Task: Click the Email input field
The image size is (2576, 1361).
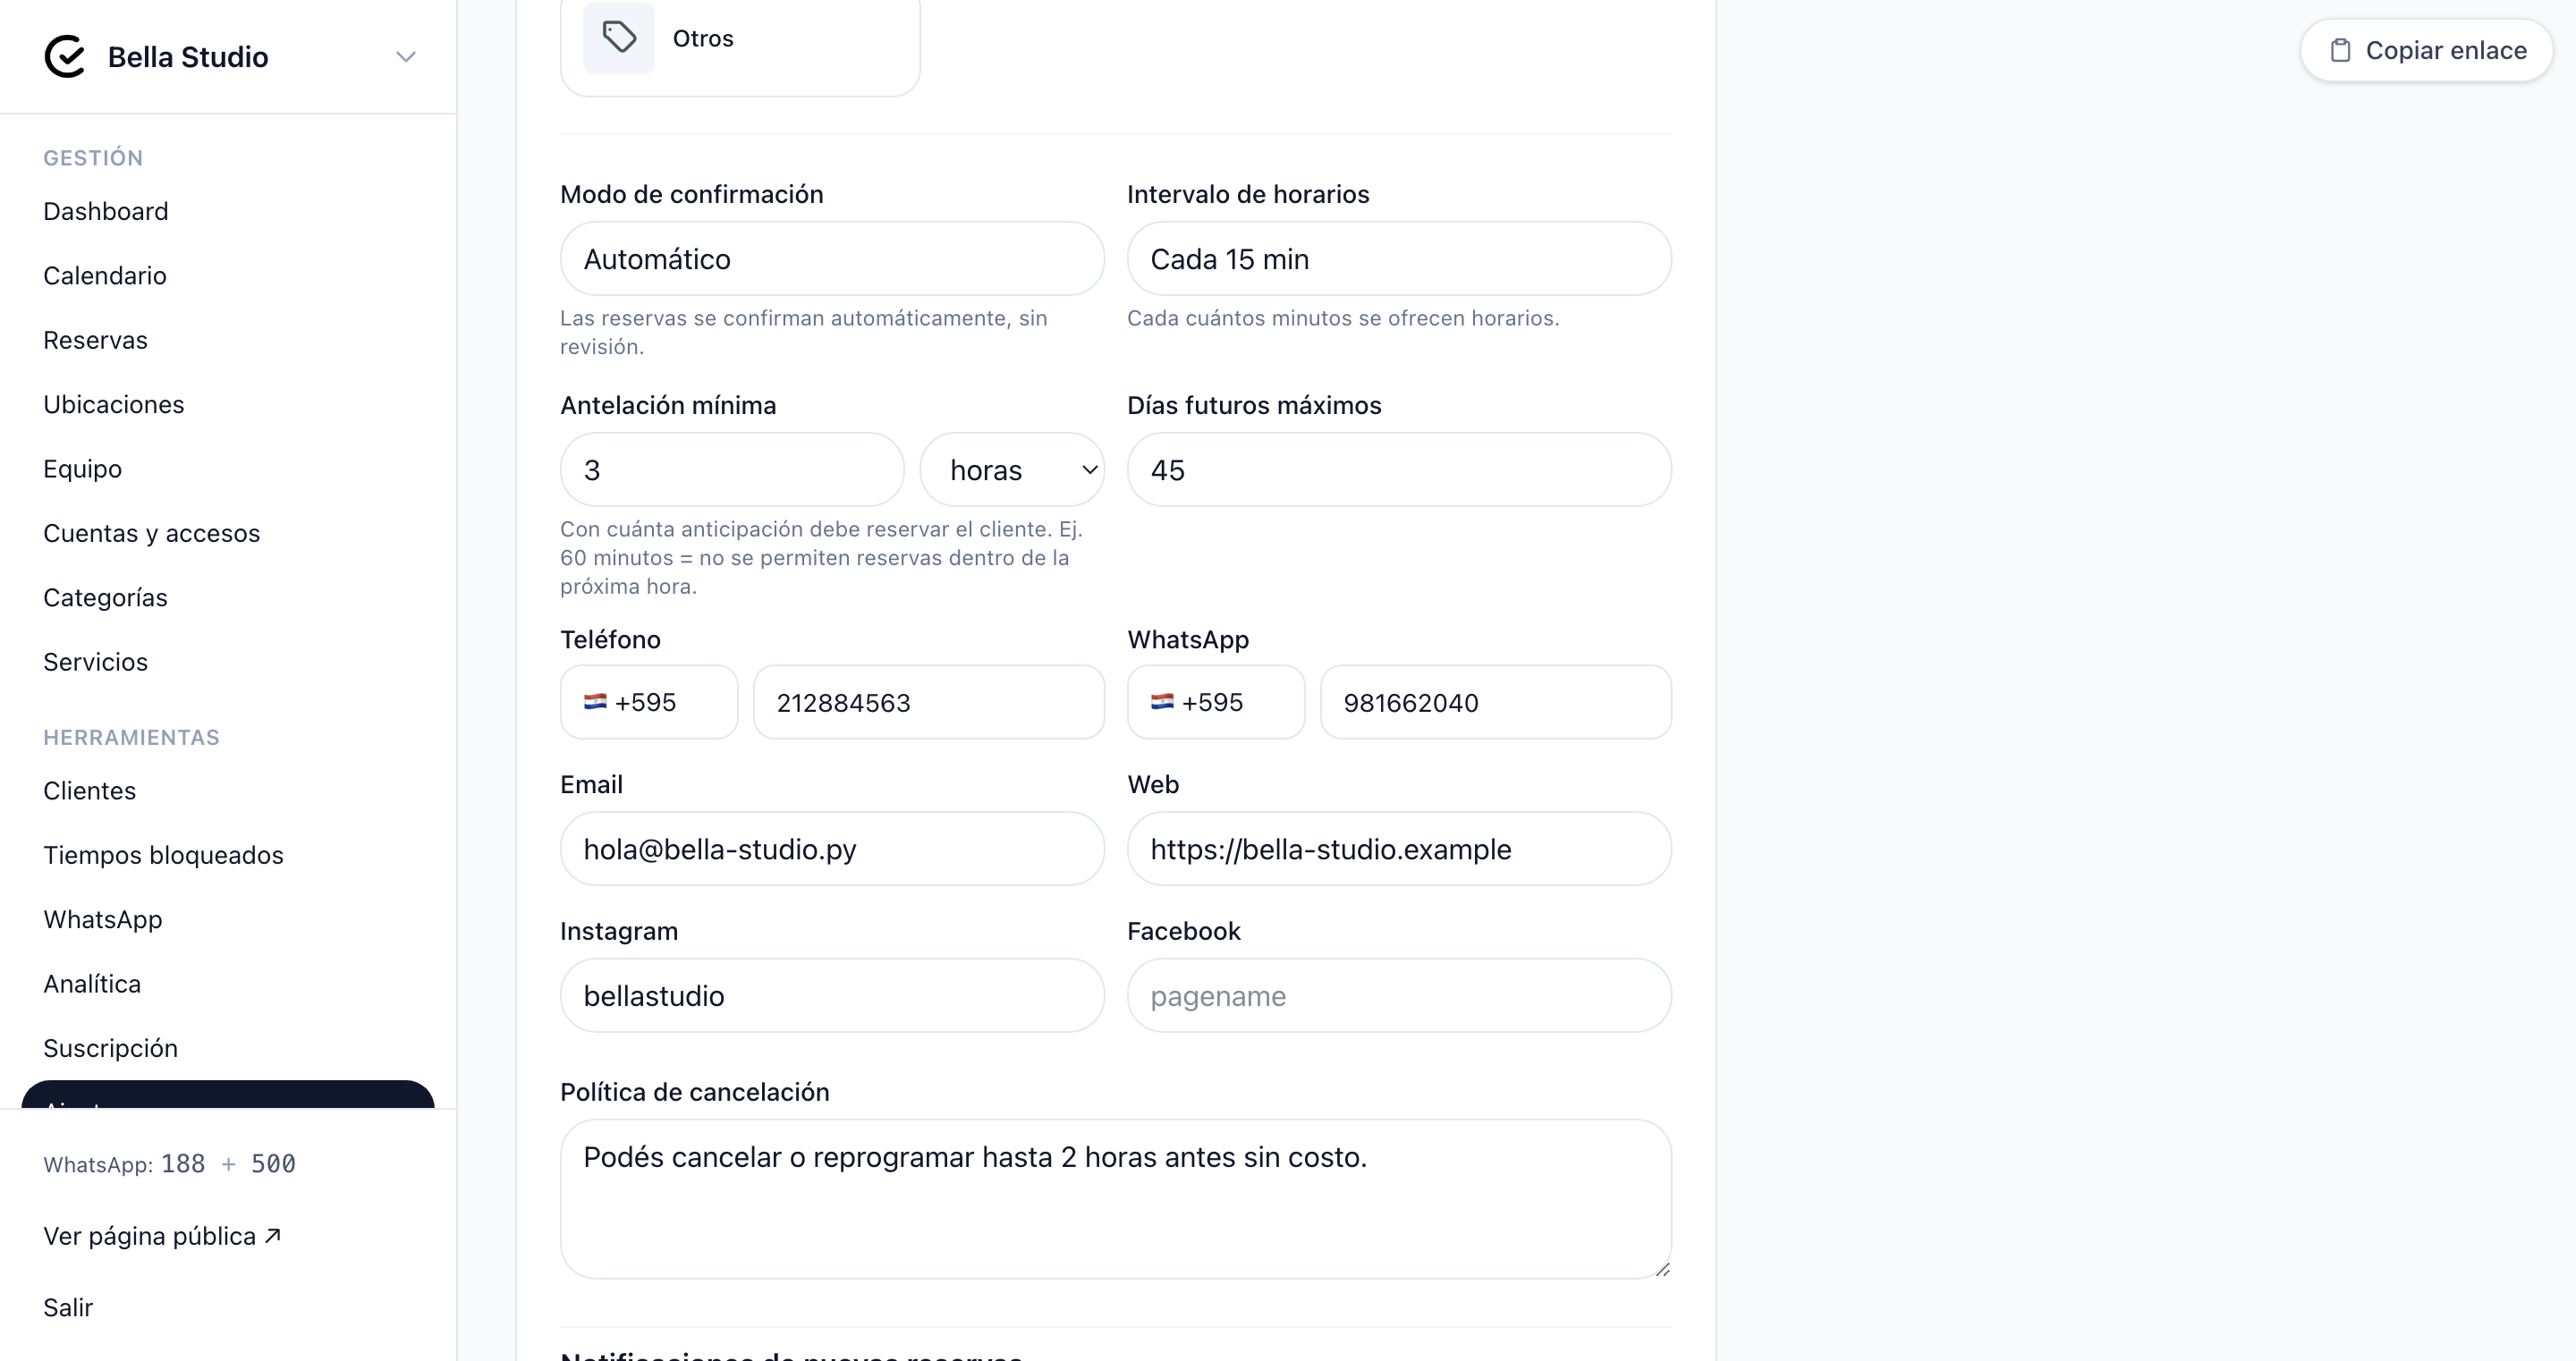Action: point(832,849)
